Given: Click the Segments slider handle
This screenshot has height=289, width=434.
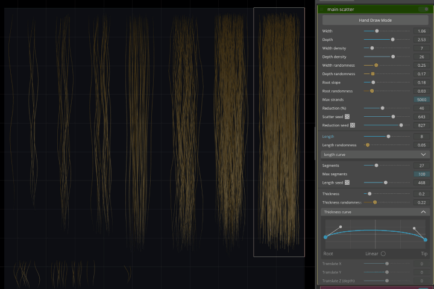Looking at the screenshot, I should pos(376,166).
